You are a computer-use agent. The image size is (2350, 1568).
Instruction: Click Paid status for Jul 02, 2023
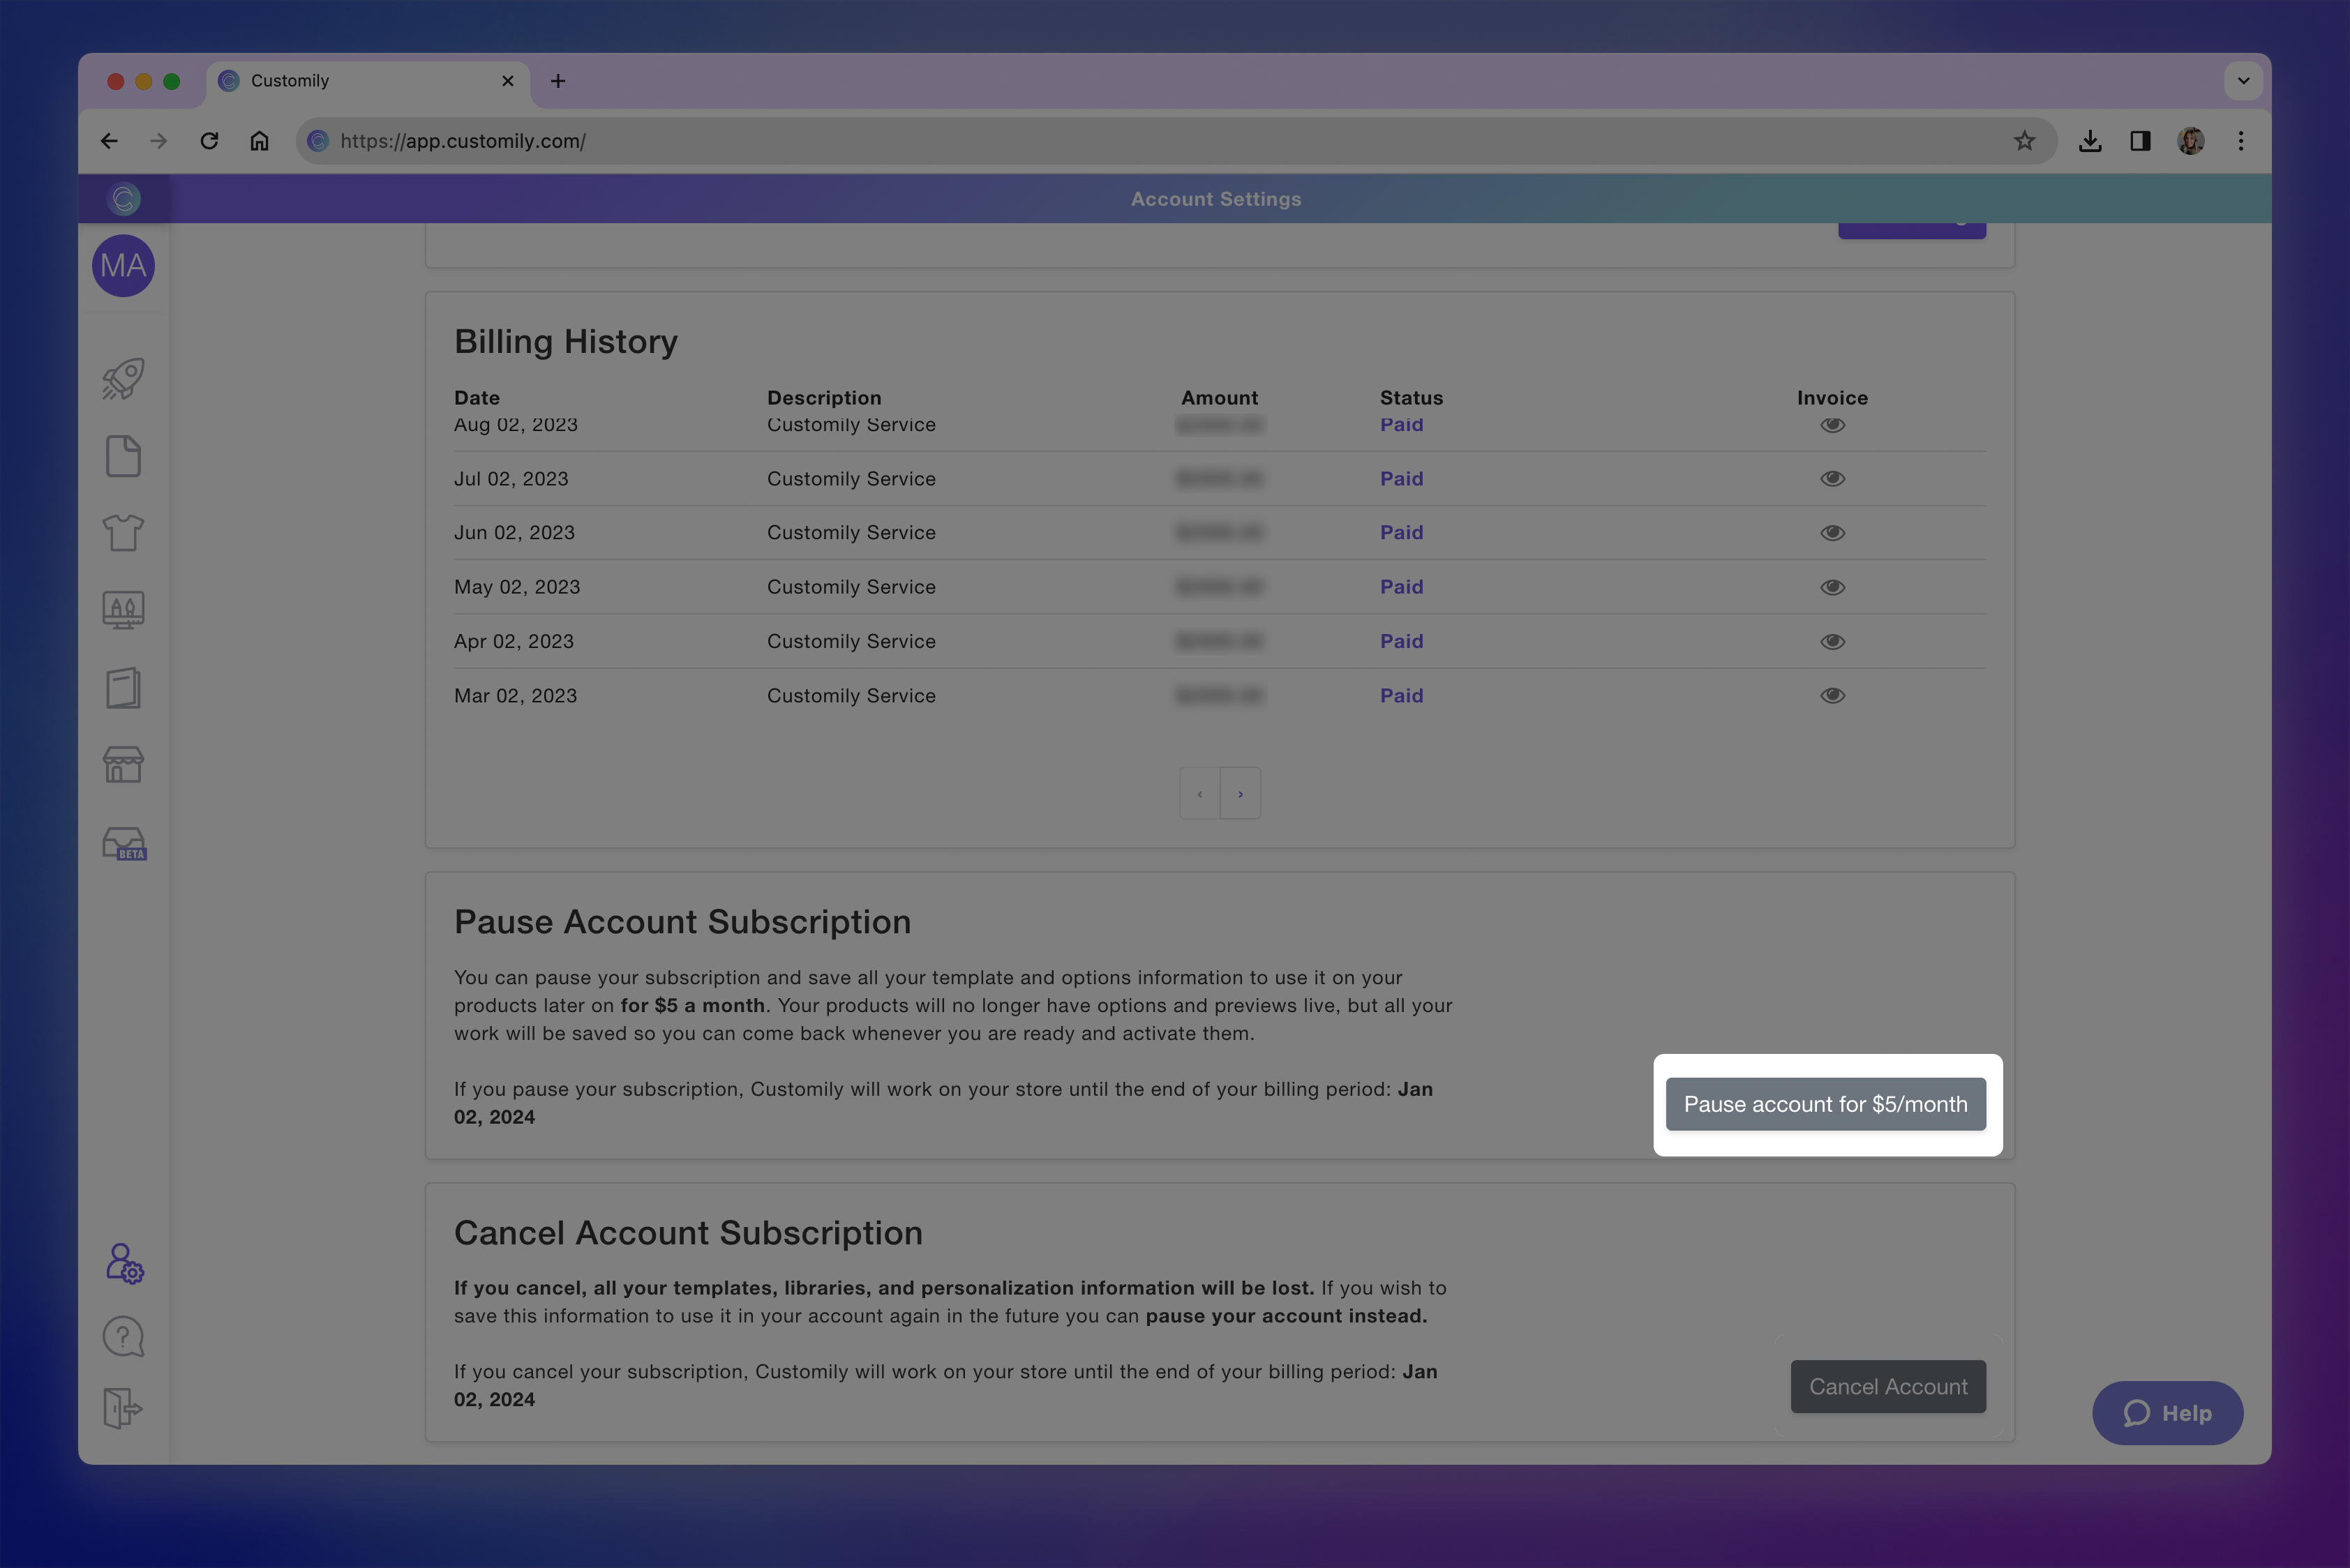[1402, 479]
